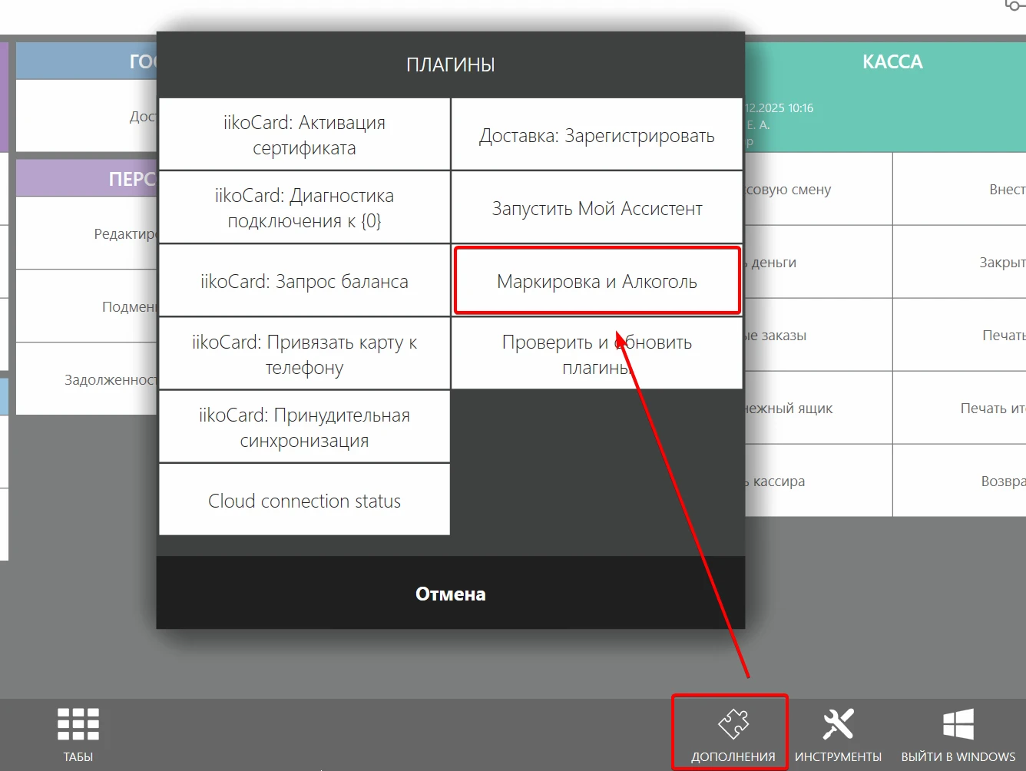Viewport: 1026px width, 771px height.
Task: Select iikoCard: Активация сертификата plugin
Action: (304, 134)
